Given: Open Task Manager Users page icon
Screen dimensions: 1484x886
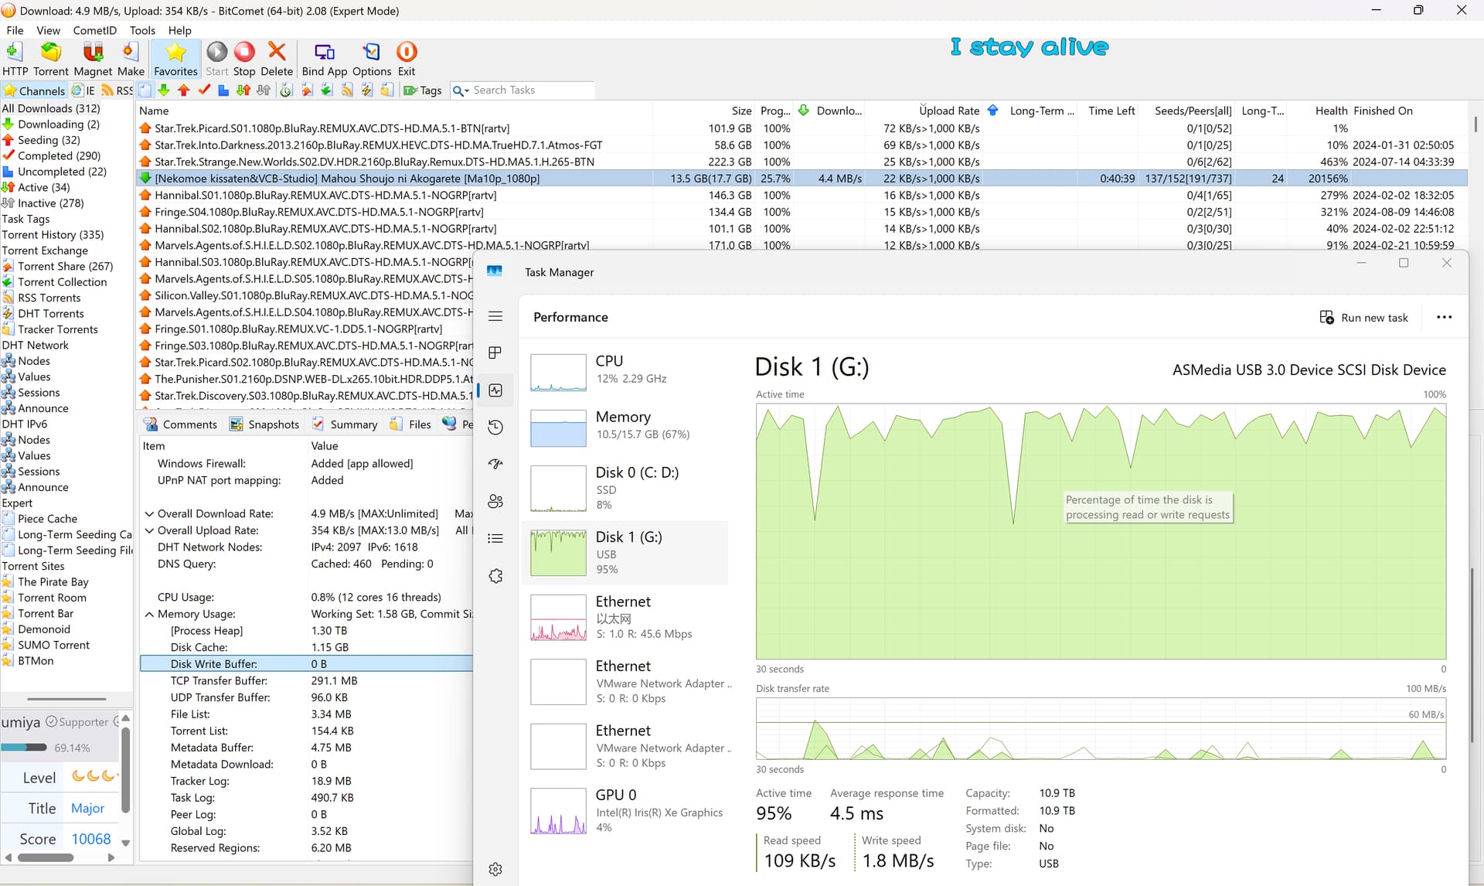Looking at the screenshot, I should (x=495, y=501).
